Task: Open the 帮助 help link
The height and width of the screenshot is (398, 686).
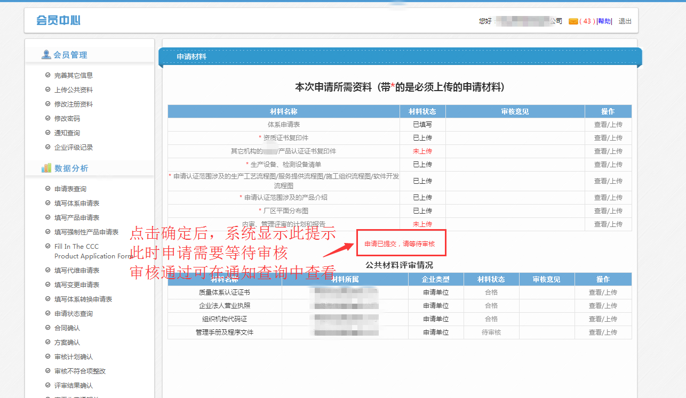Action: tap(604, 21)
